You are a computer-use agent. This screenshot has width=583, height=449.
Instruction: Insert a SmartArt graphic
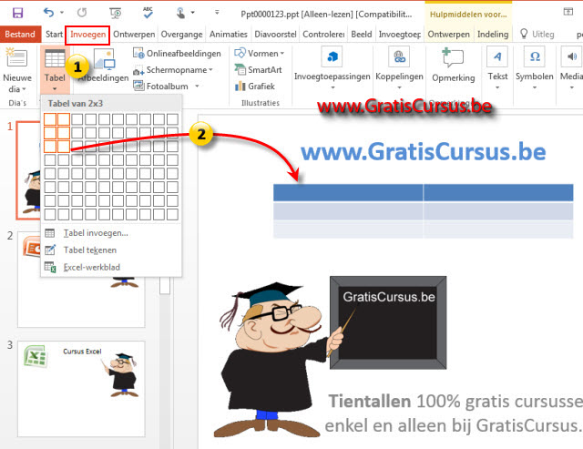(258, 70)
